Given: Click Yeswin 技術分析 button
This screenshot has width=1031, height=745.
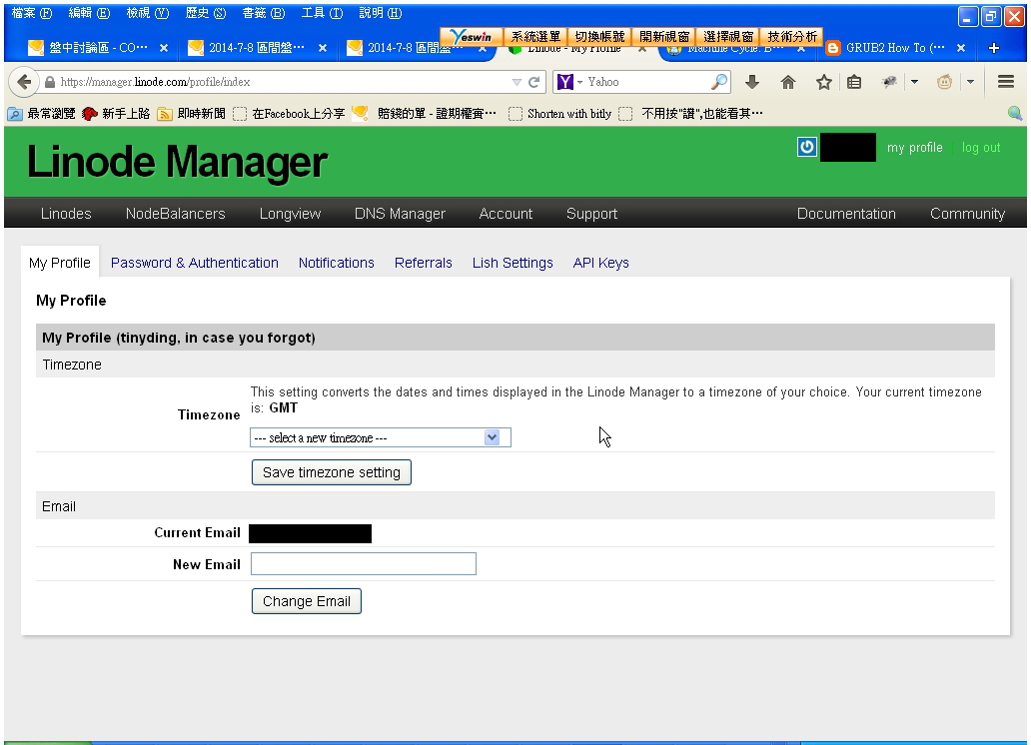Looking at the screenshot, I should pos(792,36).
